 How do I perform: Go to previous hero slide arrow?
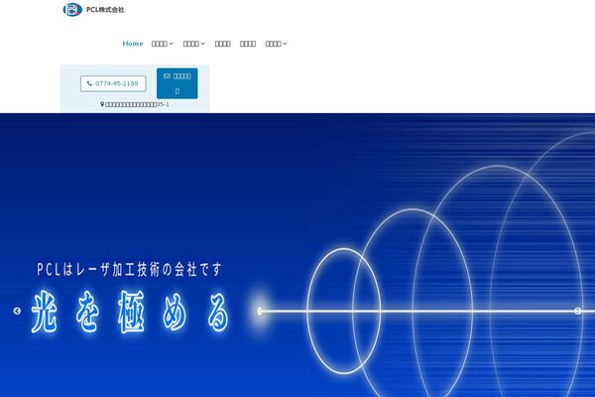pos(17,311)
